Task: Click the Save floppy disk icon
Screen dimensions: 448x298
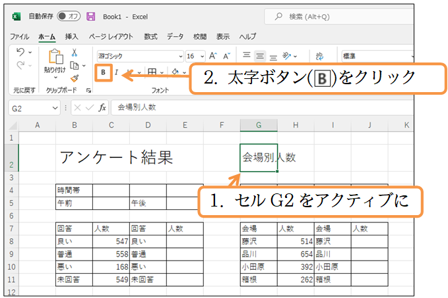Action: point(90,16)
